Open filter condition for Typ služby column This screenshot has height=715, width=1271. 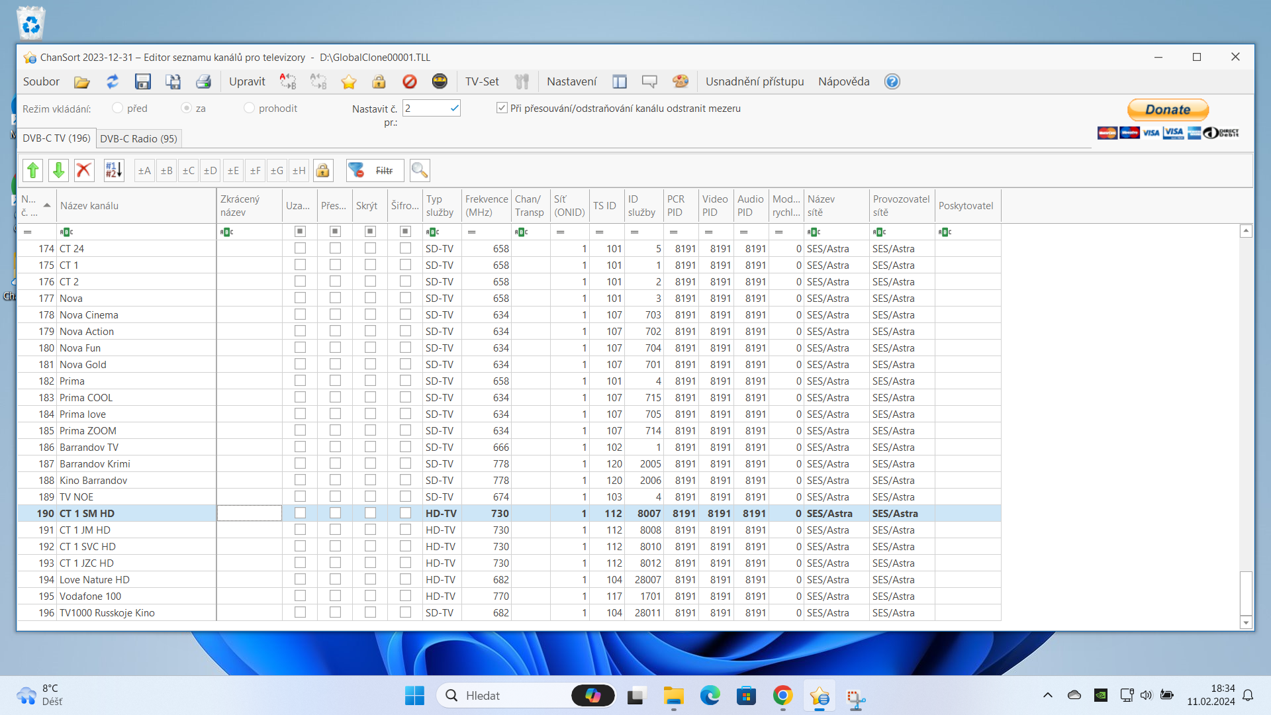(432, 232)
